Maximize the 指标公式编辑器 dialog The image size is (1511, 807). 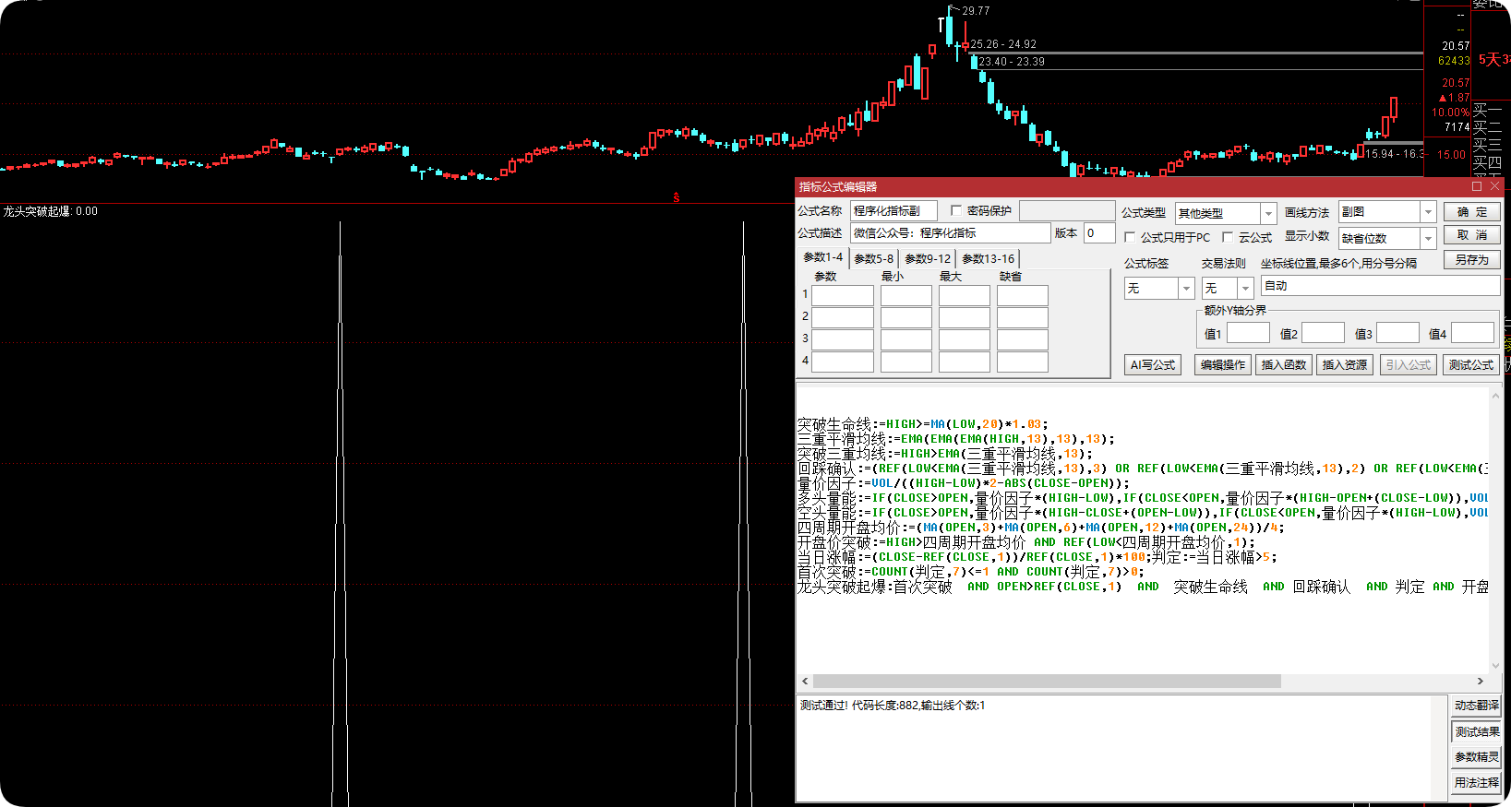tap(1477, 186)
